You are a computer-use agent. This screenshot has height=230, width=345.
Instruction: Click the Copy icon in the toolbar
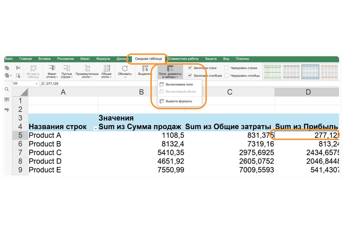7,68
